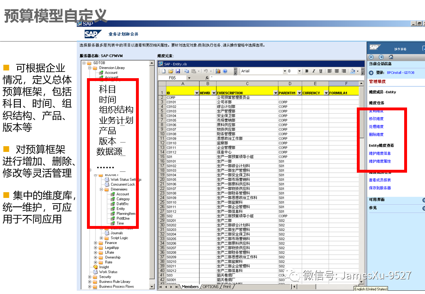Click the Help icon in the toolbar

225,71
